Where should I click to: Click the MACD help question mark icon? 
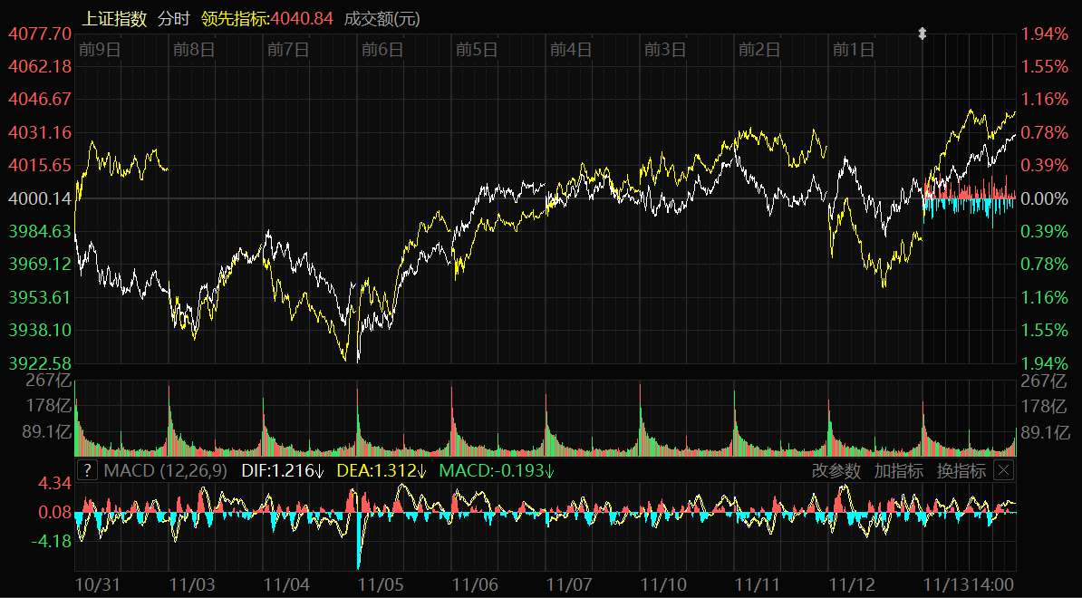87,470
